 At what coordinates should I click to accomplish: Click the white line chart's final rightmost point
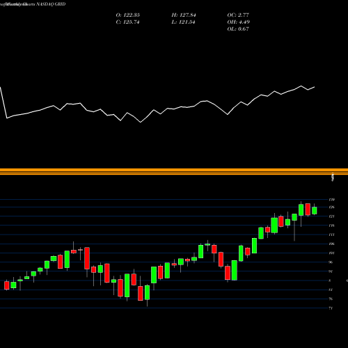pos(315,87)
